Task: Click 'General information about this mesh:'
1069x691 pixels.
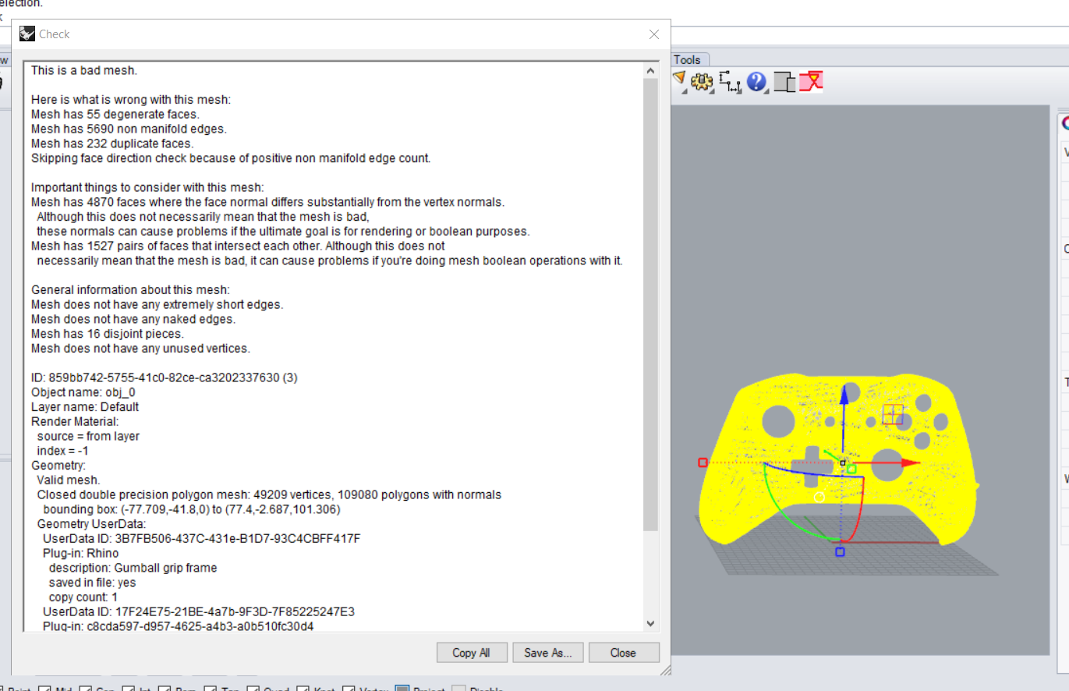Action: pos(130,290)
